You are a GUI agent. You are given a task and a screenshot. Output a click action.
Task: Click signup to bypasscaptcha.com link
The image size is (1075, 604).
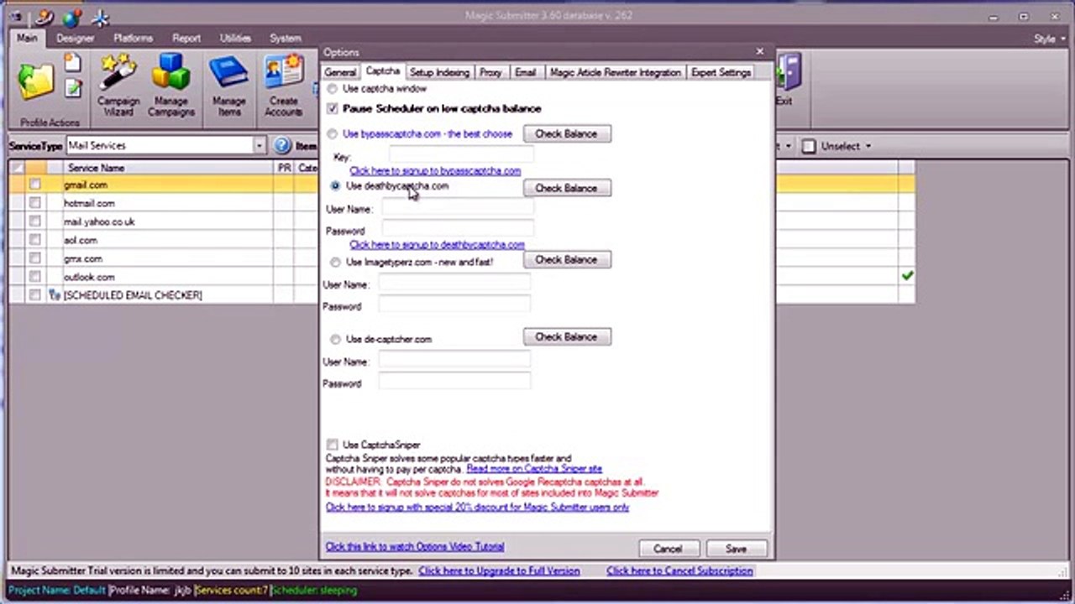click(435, 171)
